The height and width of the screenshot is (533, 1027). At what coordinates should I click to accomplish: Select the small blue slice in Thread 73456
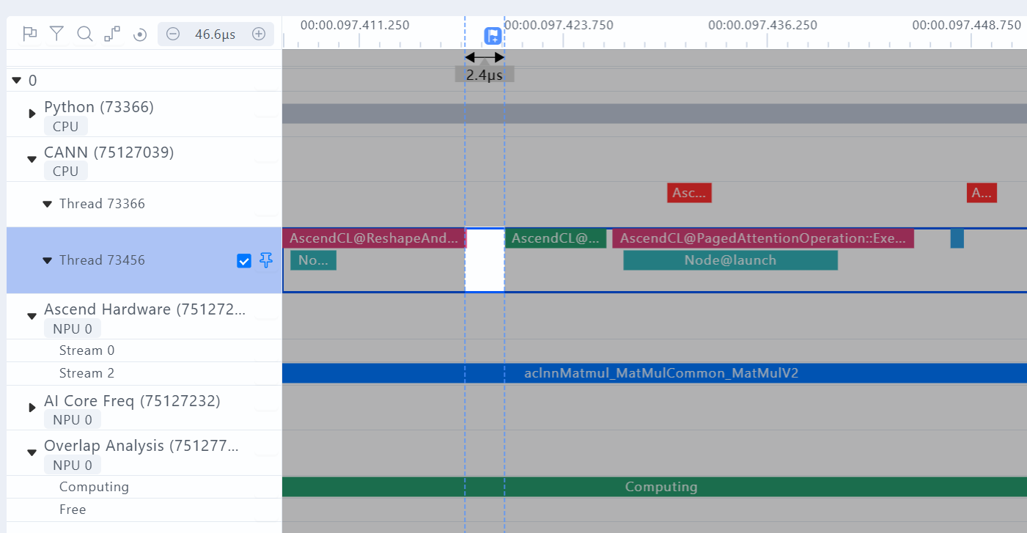[957, 238]
